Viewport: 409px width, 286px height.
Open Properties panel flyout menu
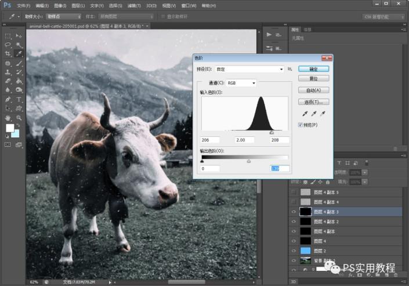[x=403, y=30]
